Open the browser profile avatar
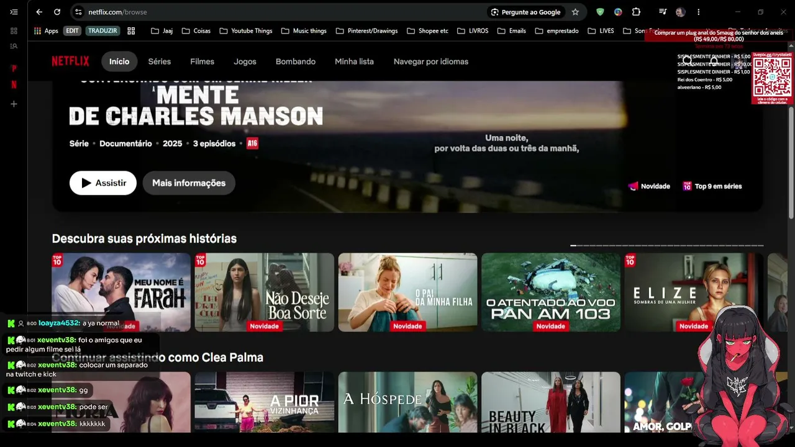 coord(681,12)
